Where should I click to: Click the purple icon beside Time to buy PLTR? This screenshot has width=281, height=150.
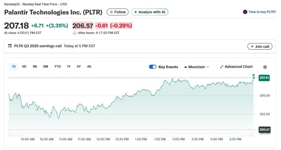[245, 12]
